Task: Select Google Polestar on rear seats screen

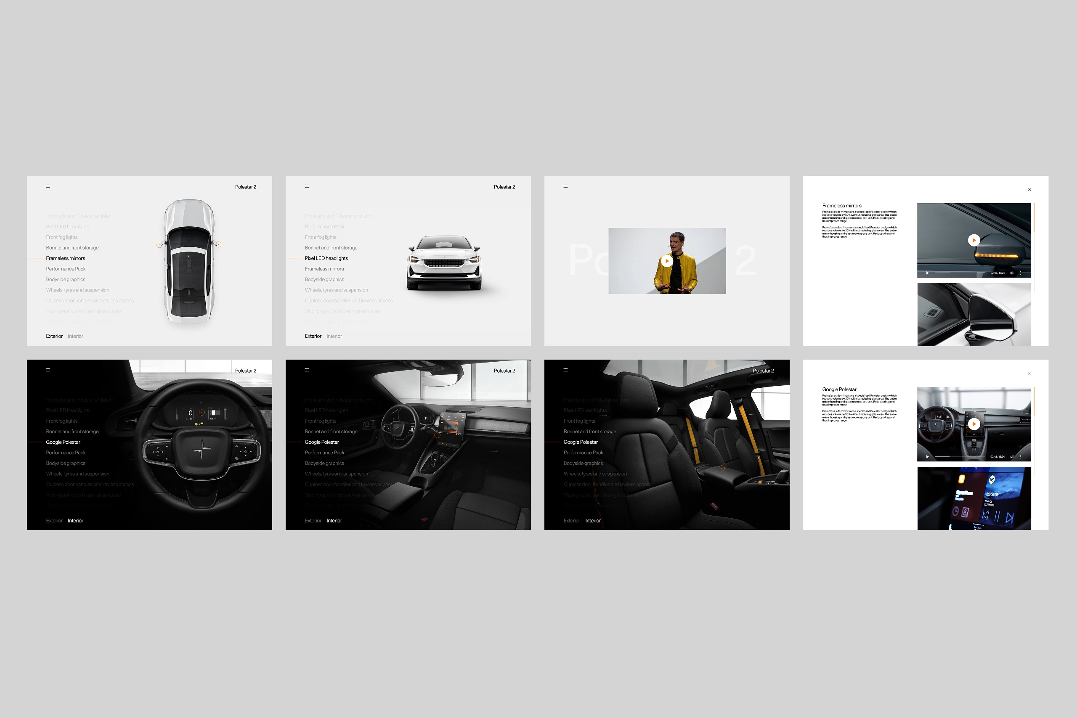Action: tap(581, 442)
